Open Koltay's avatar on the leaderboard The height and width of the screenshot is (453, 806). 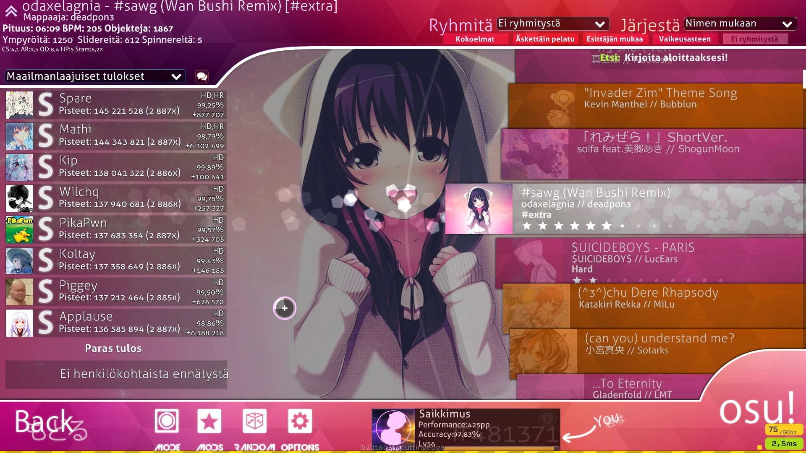pyautogui.click(x=19, y=260)
